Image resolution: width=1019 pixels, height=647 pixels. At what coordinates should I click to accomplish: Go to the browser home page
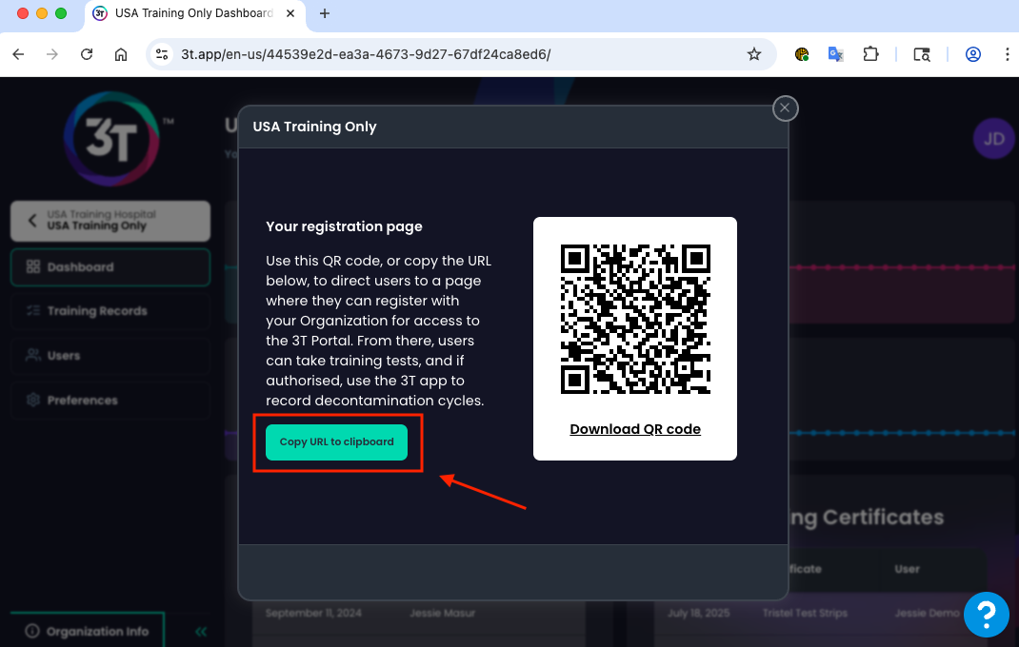(x=121, y=54)
